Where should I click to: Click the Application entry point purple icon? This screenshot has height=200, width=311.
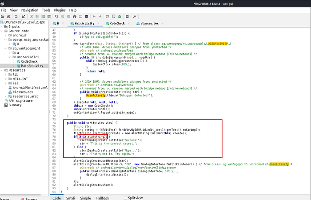click(x=87, y=16)
